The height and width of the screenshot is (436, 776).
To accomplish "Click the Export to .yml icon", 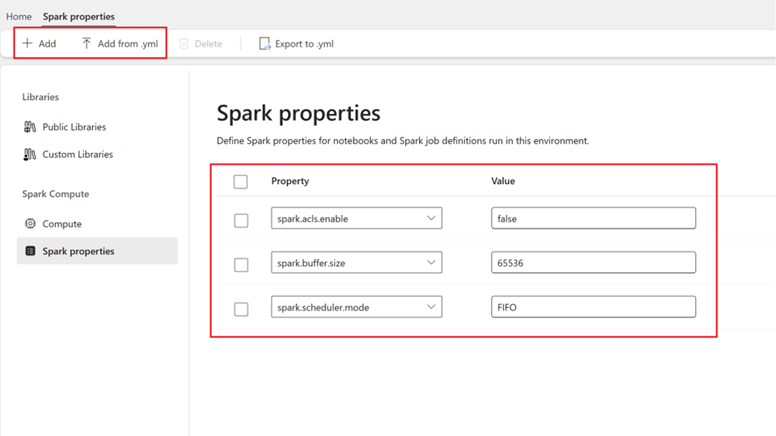I will pos(265,43).
